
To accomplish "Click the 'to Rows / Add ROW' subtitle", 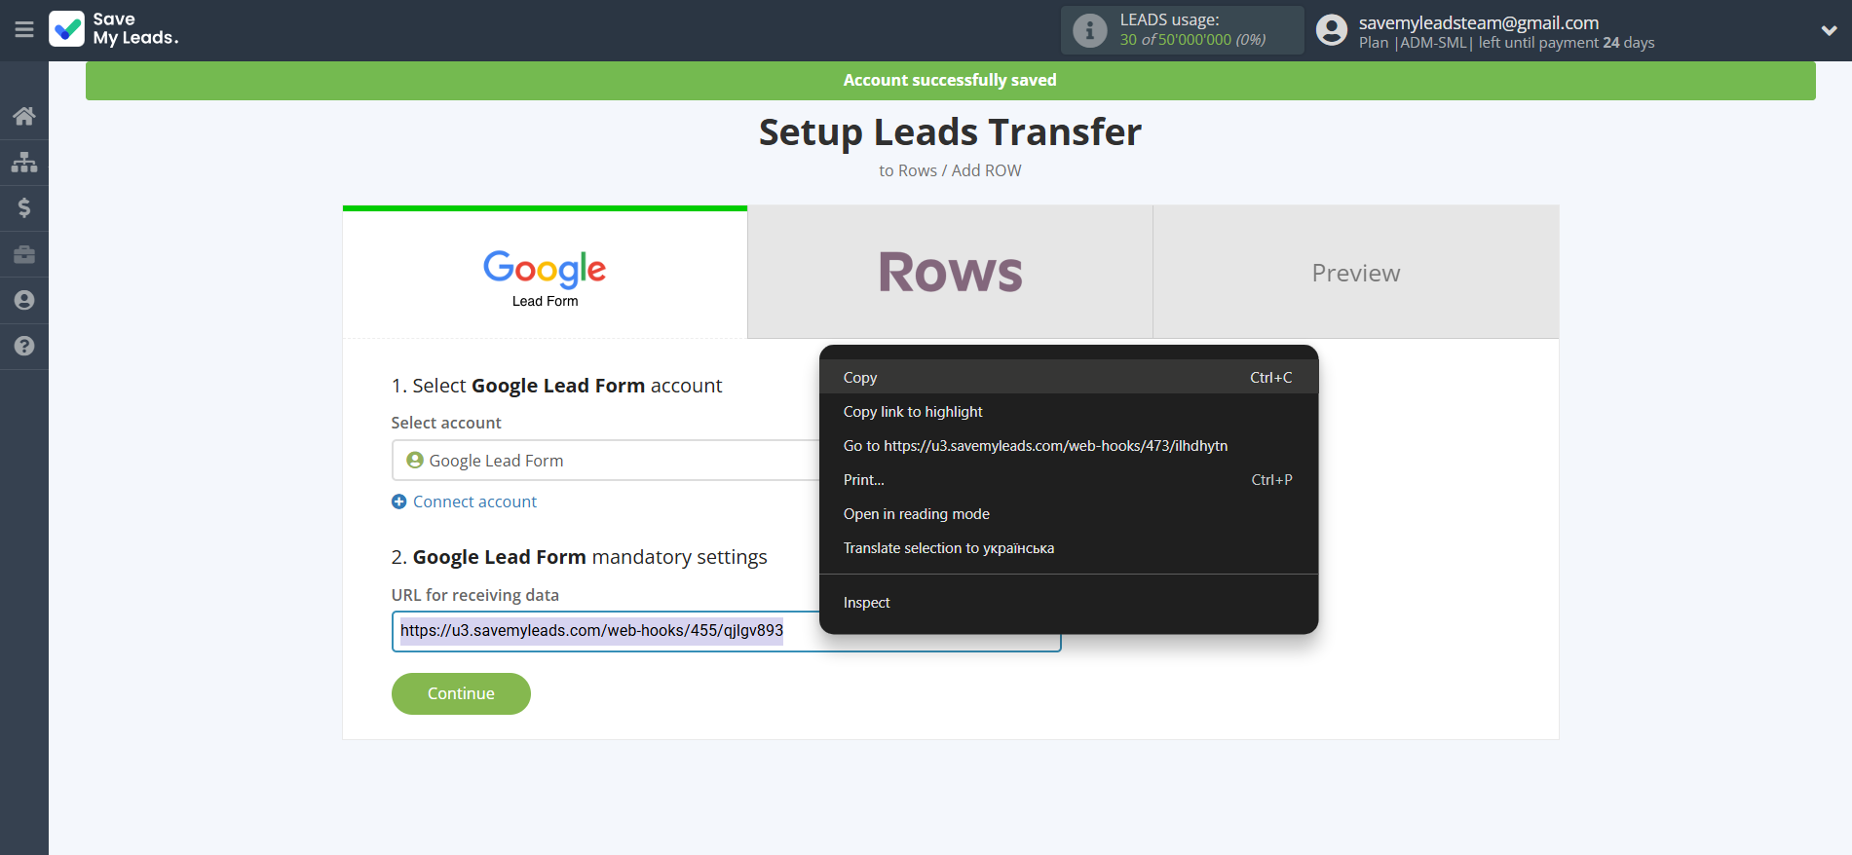I will coord(950,170).
